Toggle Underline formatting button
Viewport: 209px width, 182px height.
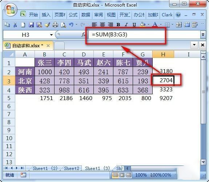pyautogui.click(x=134, y=25)
